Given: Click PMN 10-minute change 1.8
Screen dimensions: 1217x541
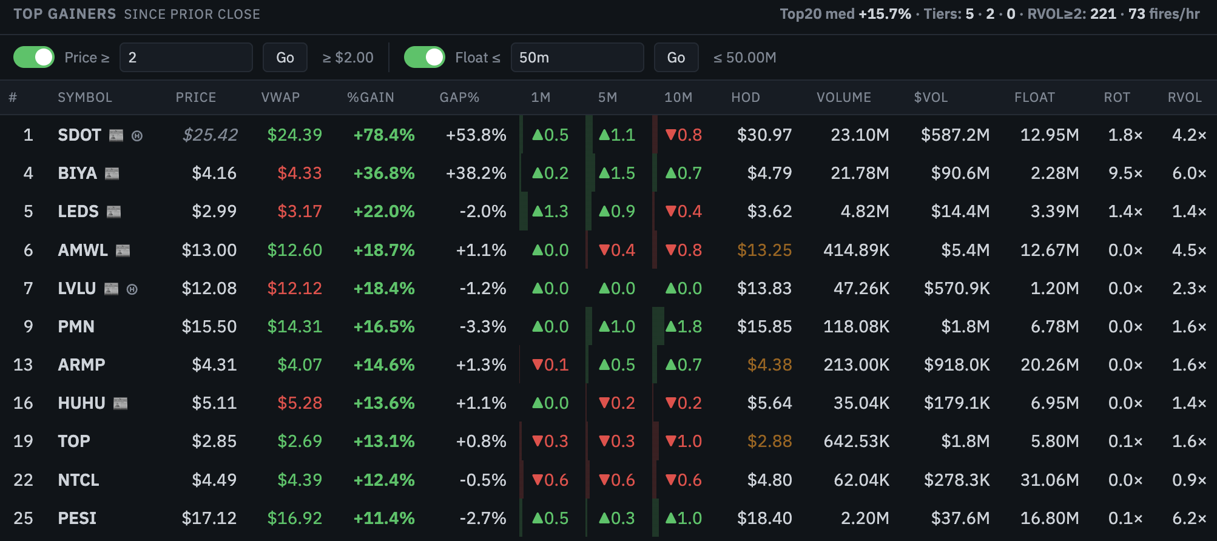Looking at the screenshot, I should [683, 326].
